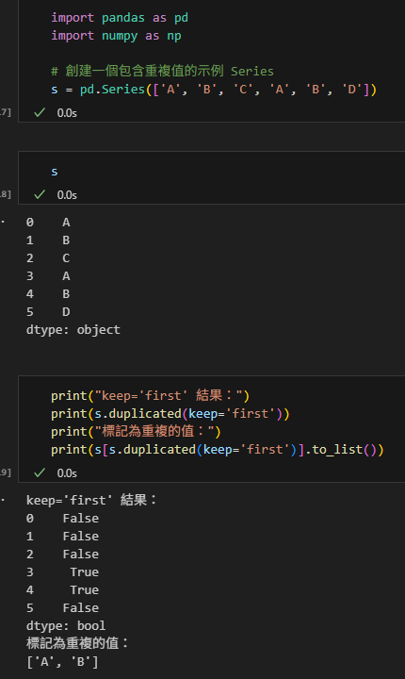The width and height of the screenshot is (405, 679).
Task: Click the green checkmark under the lone 's' cell
Action: 40,195
